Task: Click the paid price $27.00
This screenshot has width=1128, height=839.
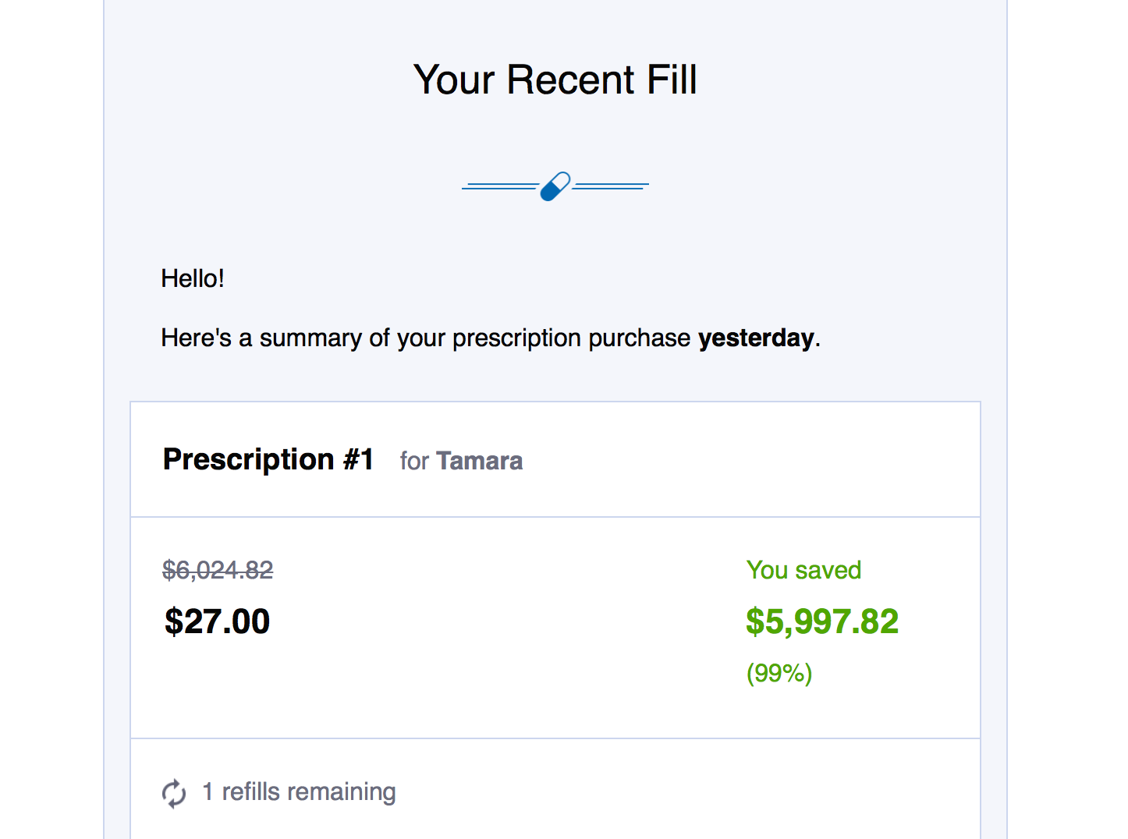Action: click(x=217, y=621)
